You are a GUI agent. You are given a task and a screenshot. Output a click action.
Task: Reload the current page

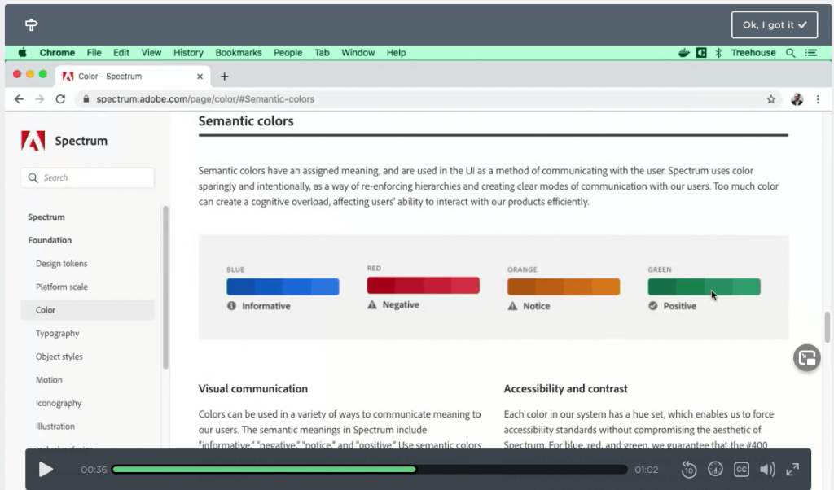pyautogui.click(x=60, y=99)
